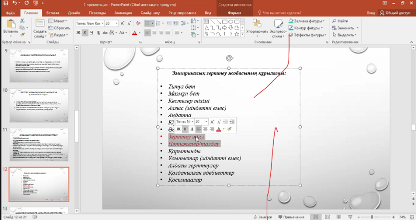Select the Format Painter brush icon

[x=22, y=34]
